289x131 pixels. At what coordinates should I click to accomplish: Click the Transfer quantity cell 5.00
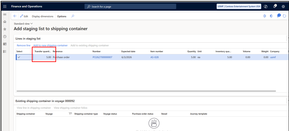point(43,57)
